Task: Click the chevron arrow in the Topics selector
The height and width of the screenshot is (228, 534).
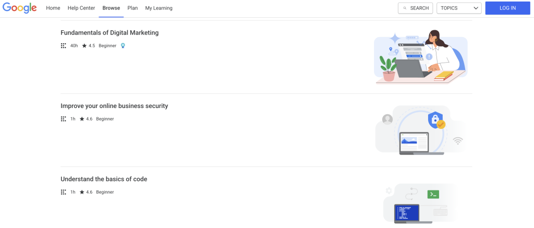Action: (x=476, y=8)
